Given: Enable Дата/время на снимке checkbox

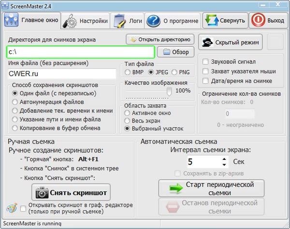Looking at the screenshot, I should (205, 81).
